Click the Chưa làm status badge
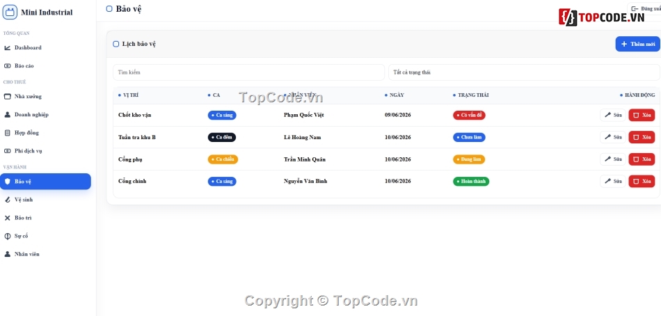 (469, 137)
